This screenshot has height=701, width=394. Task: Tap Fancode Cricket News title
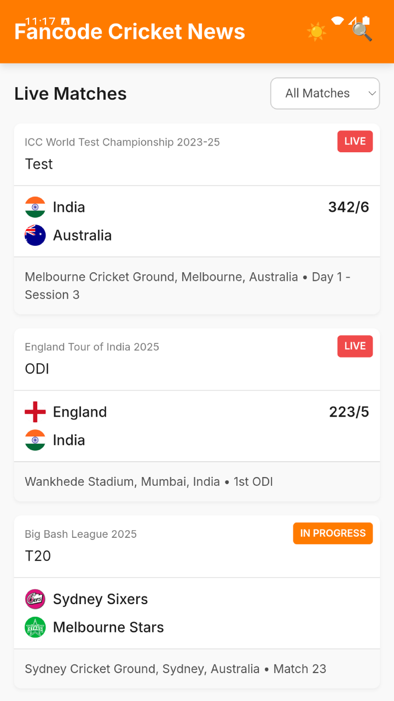[130, 32]
